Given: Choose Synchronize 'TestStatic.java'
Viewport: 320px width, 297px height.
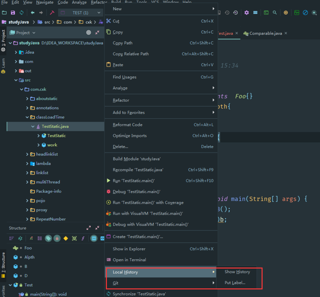Looking at the screenshot, I should coord(161,294).
